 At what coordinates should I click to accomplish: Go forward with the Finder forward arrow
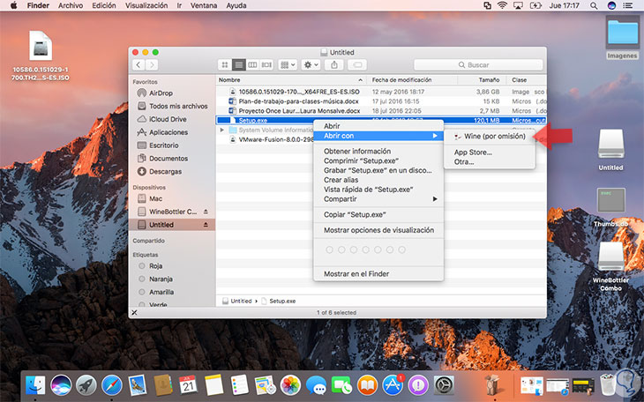pos(152,65)
